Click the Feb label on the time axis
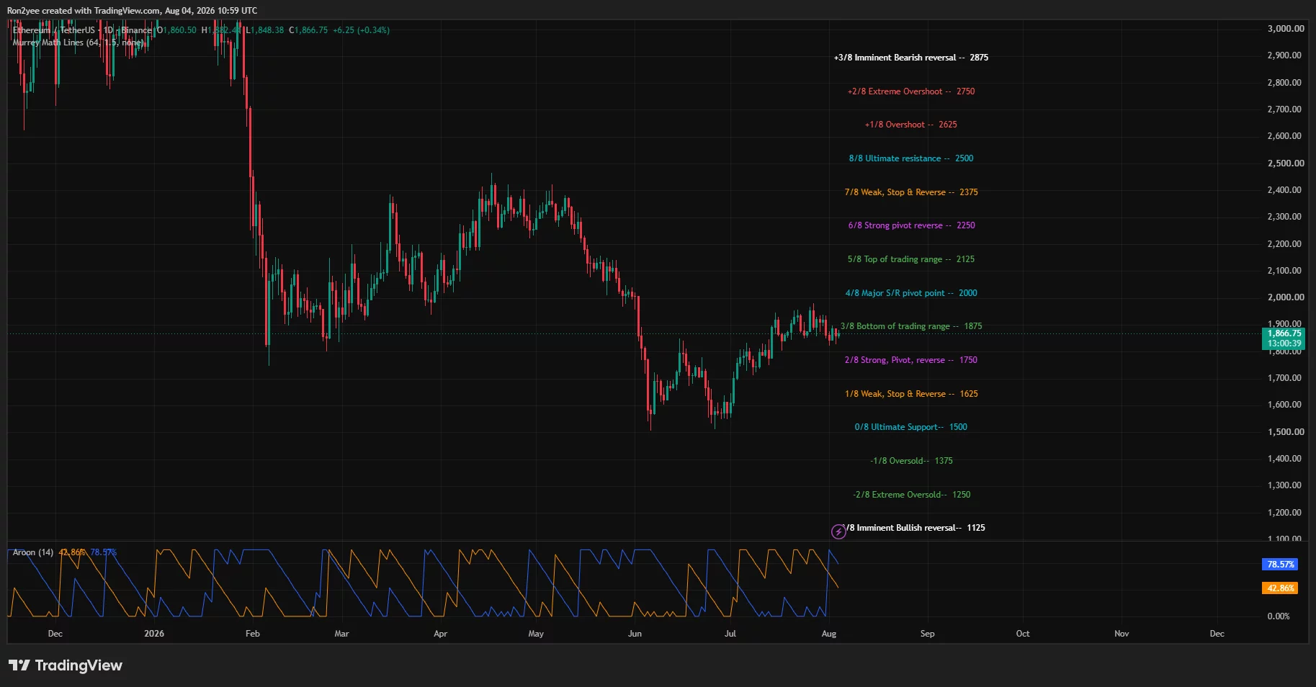This screenshot has height=687, width=1316. (252, 634)
